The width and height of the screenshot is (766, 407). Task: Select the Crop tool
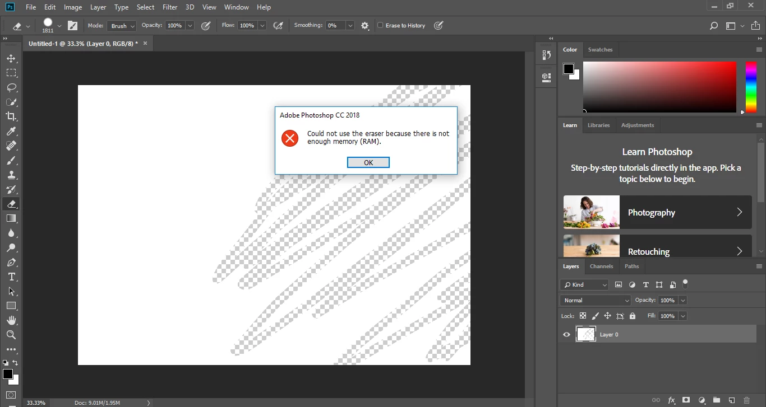tap(11, 116)
